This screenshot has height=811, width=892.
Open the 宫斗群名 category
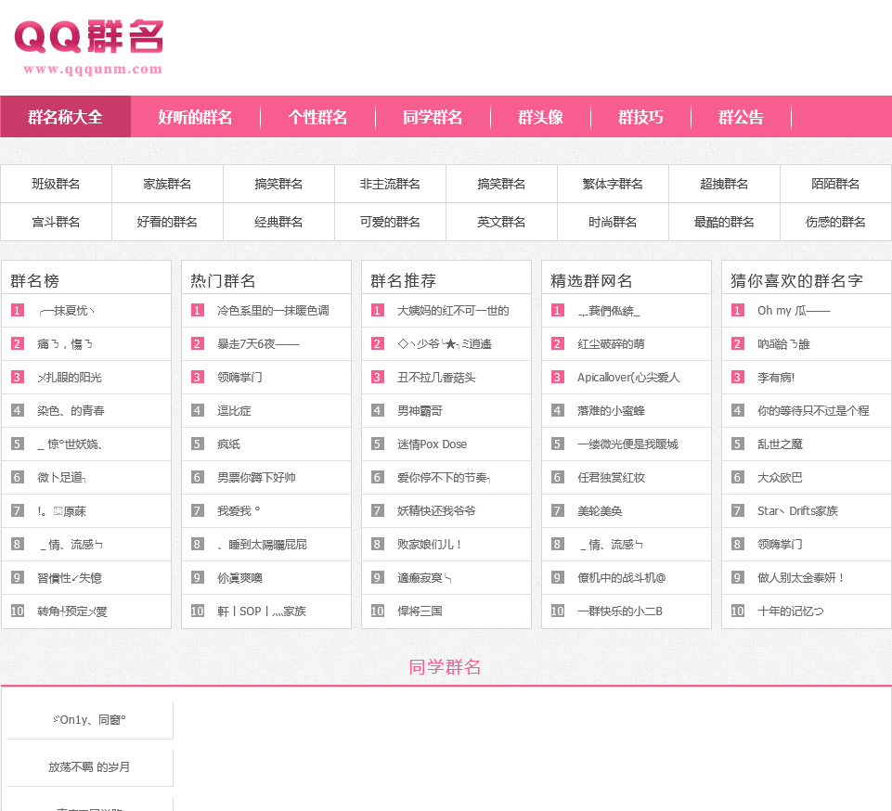pyautogui.click(x=56, y=222)
